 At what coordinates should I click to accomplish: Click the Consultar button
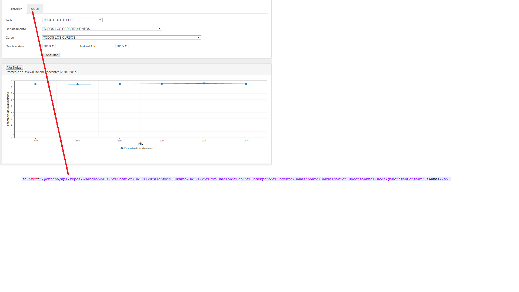(x=51, y=55)
